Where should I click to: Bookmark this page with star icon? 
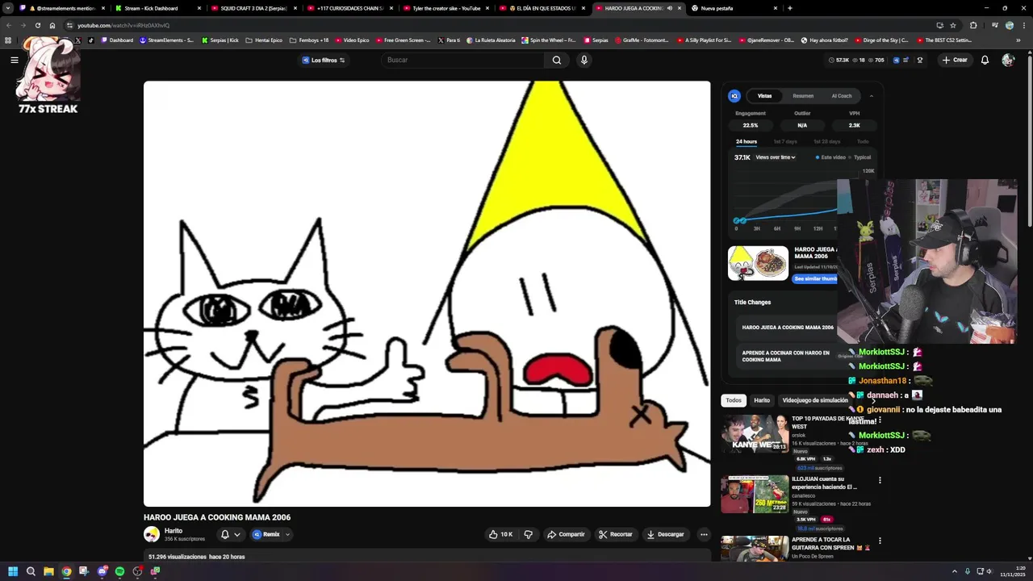952,25
